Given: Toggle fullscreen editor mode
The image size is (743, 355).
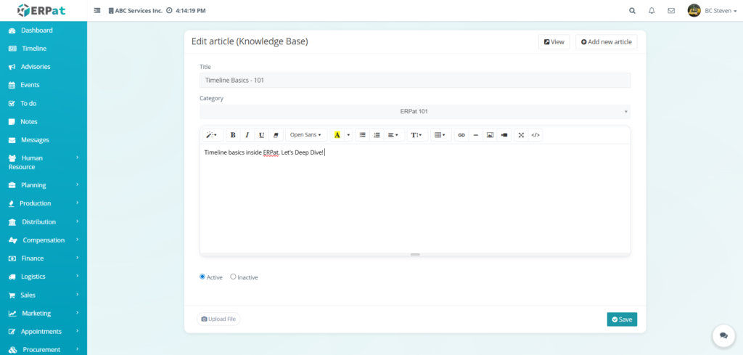Looking at the screenshot, I should pos(521,135).
